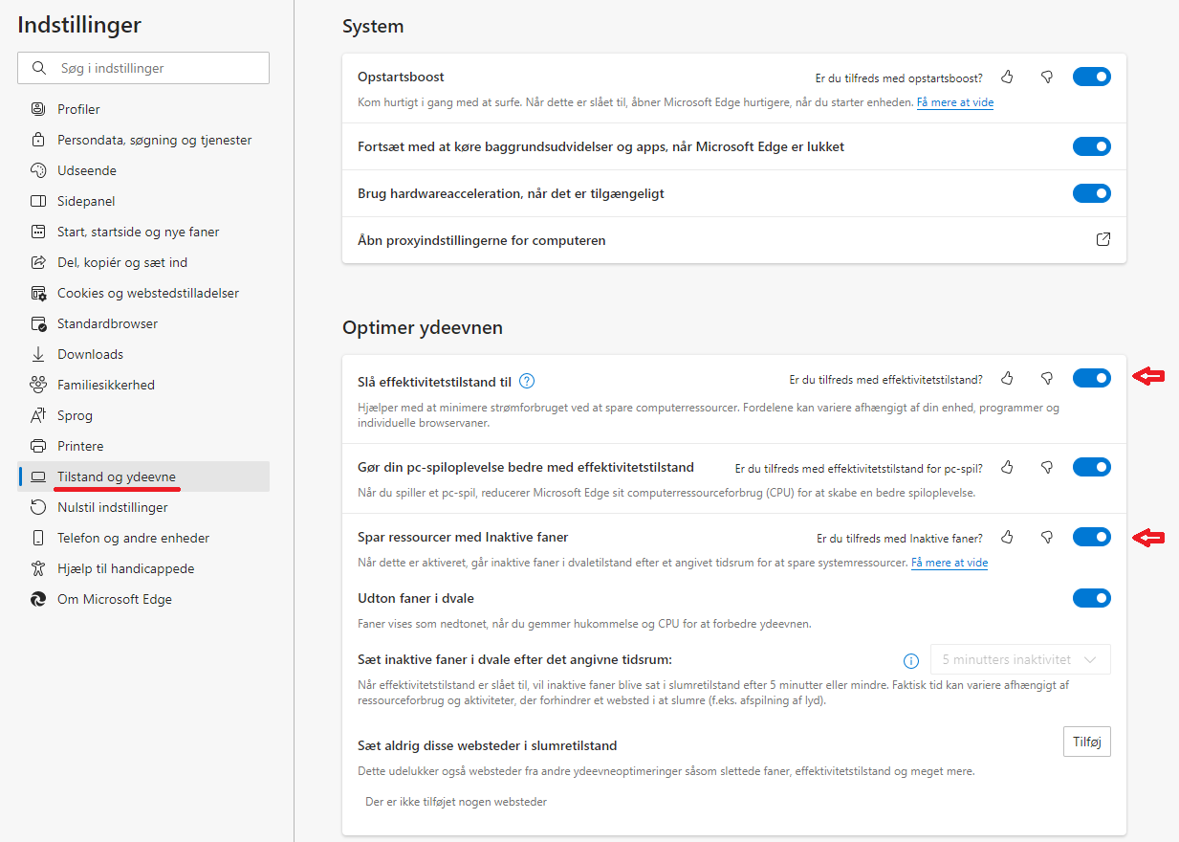This screenshot has height=842, width=1179.
Task: Click the info icon beside inactivity dropdown
Action: point(911,660)
